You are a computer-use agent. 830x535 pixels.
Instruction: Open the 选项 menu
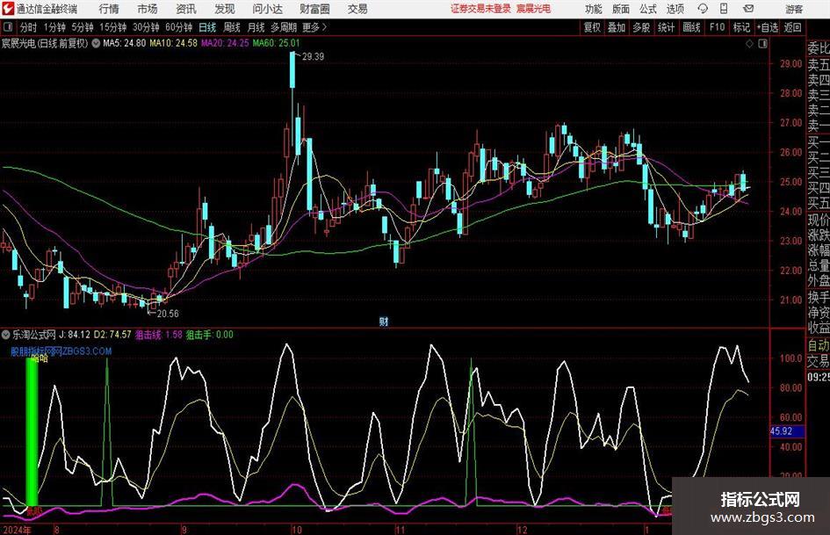pyautogui.click(x=675, y=9)
